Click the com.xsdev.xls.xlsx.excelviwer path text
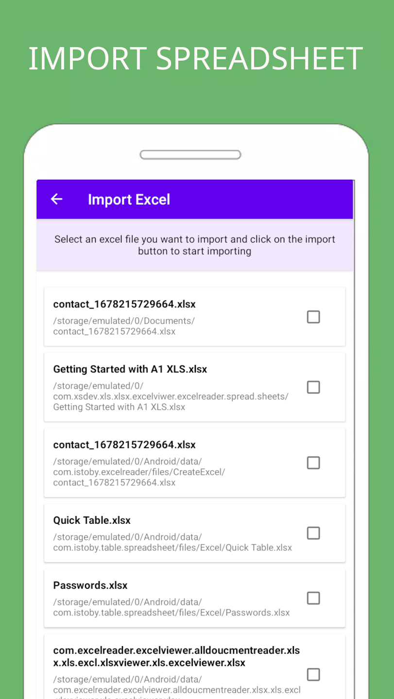The image size is (394, 699). point(171,397)
